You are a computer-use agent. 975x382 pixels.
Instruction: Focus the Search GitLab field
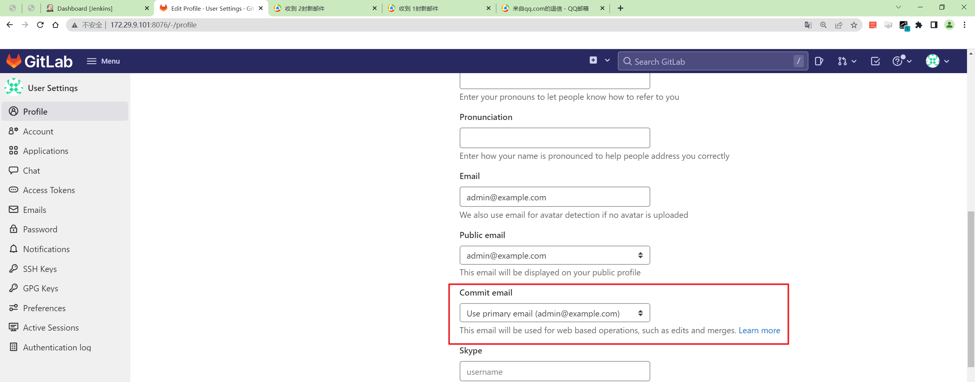point(712,61)
